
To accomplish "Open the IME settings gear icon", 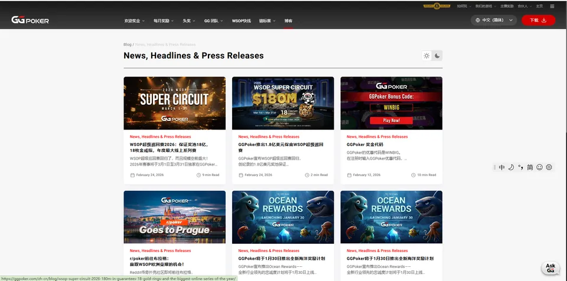I will 549,167.
